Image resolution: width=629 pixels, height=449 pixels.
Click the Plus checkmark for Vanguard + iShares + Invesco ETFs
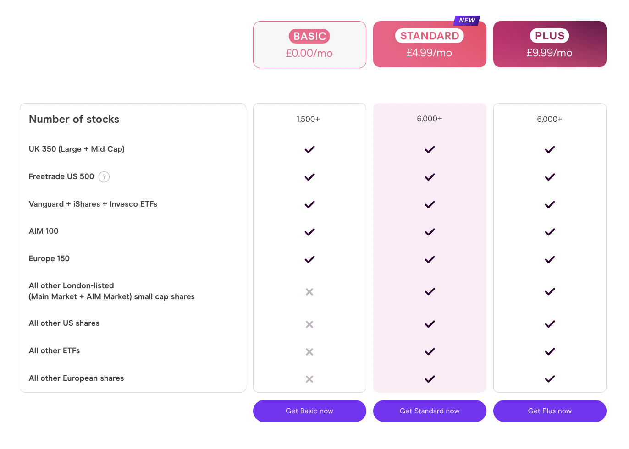pos(549,204)
